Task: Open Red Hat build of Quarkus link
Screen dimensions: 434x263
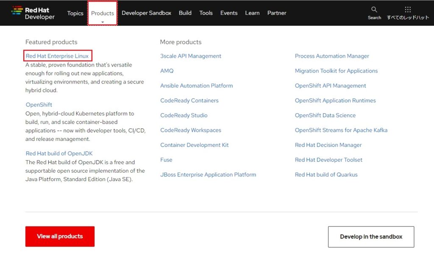Action: (x=326, y=175)
